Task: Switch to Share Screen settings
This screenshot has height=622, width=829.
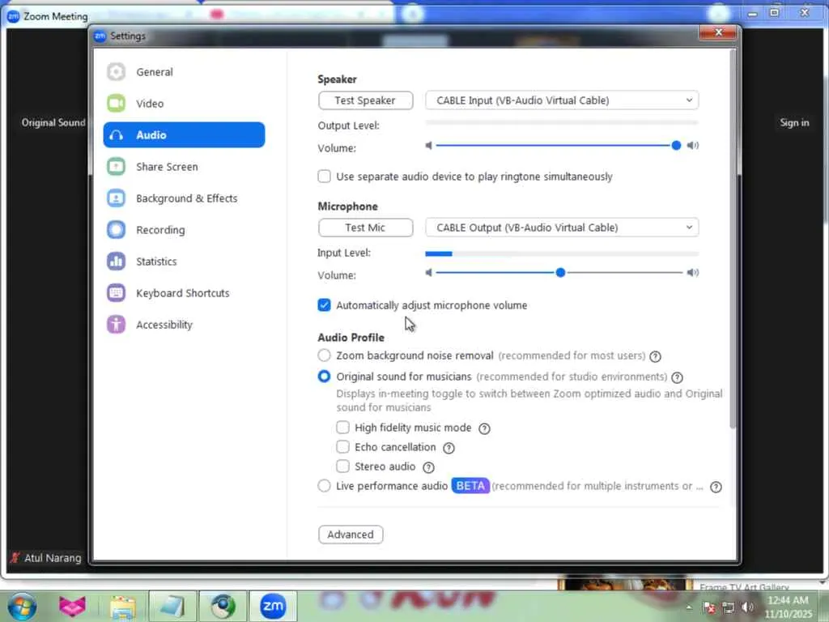Action: click(184, 167)
